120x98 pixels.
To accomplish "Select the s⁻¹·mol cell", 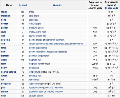I will point(111,96).
